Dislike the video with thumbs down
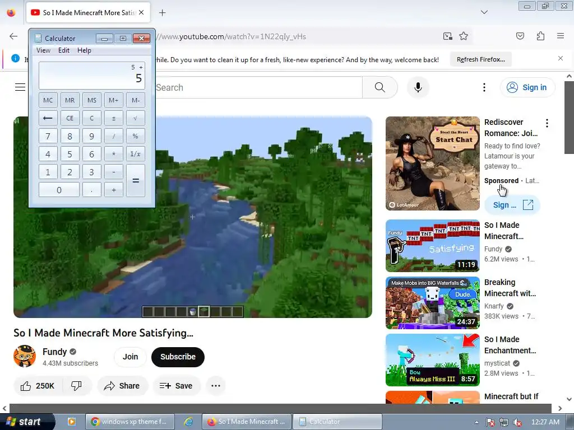Image resolution: width=574 pixels, height=430 pixels. coord(76,386)
